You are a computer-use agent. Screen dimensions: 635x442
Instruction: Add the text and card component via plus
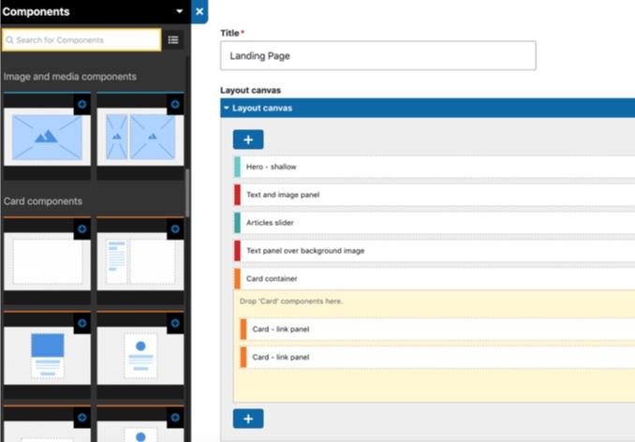click(174, 229)
